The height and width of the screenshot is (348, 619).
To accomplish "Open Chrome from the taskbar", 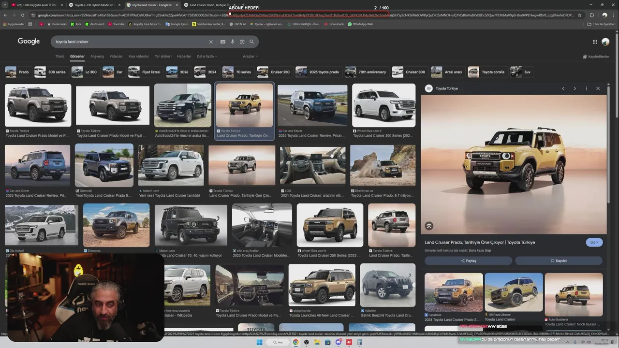I will click(295, 342).
